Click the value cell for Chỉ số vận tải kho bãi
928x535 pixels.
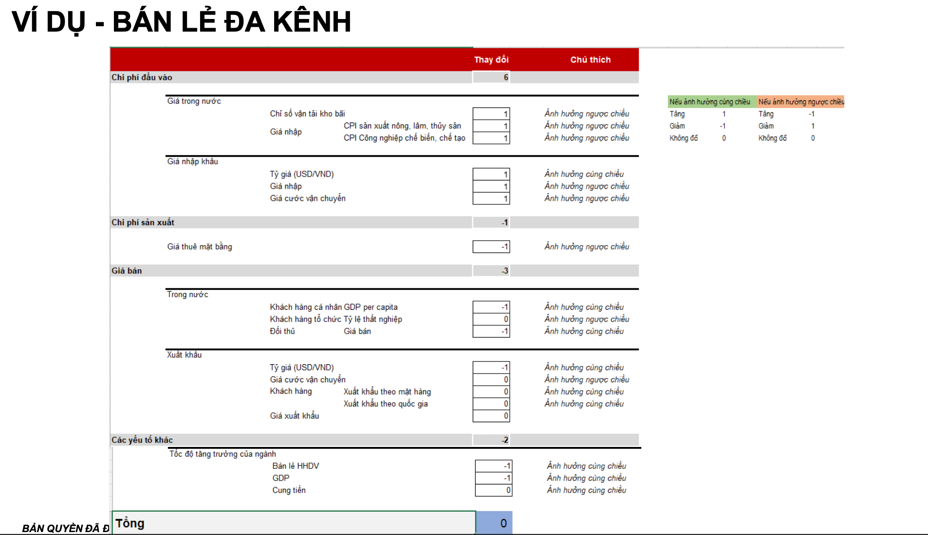coord(491,114)
